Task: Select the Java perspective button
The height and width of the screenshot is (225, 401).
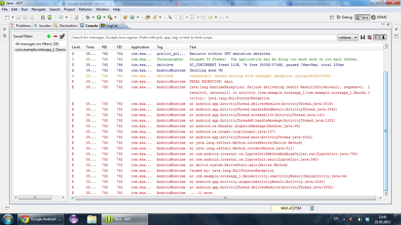Action: pyautogui.click(x=362, y=17)
